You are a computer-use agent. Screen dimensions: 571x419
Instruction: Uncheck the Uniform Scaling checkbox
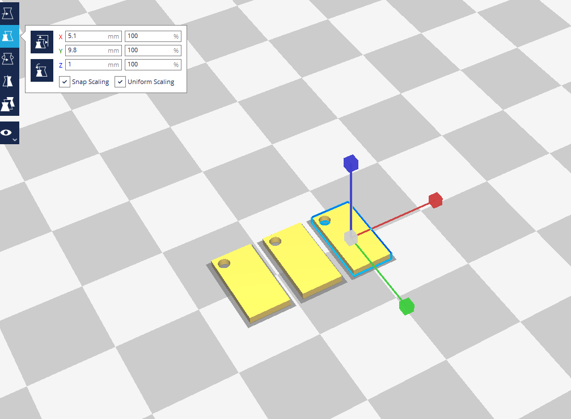click(x=120, y=82)
